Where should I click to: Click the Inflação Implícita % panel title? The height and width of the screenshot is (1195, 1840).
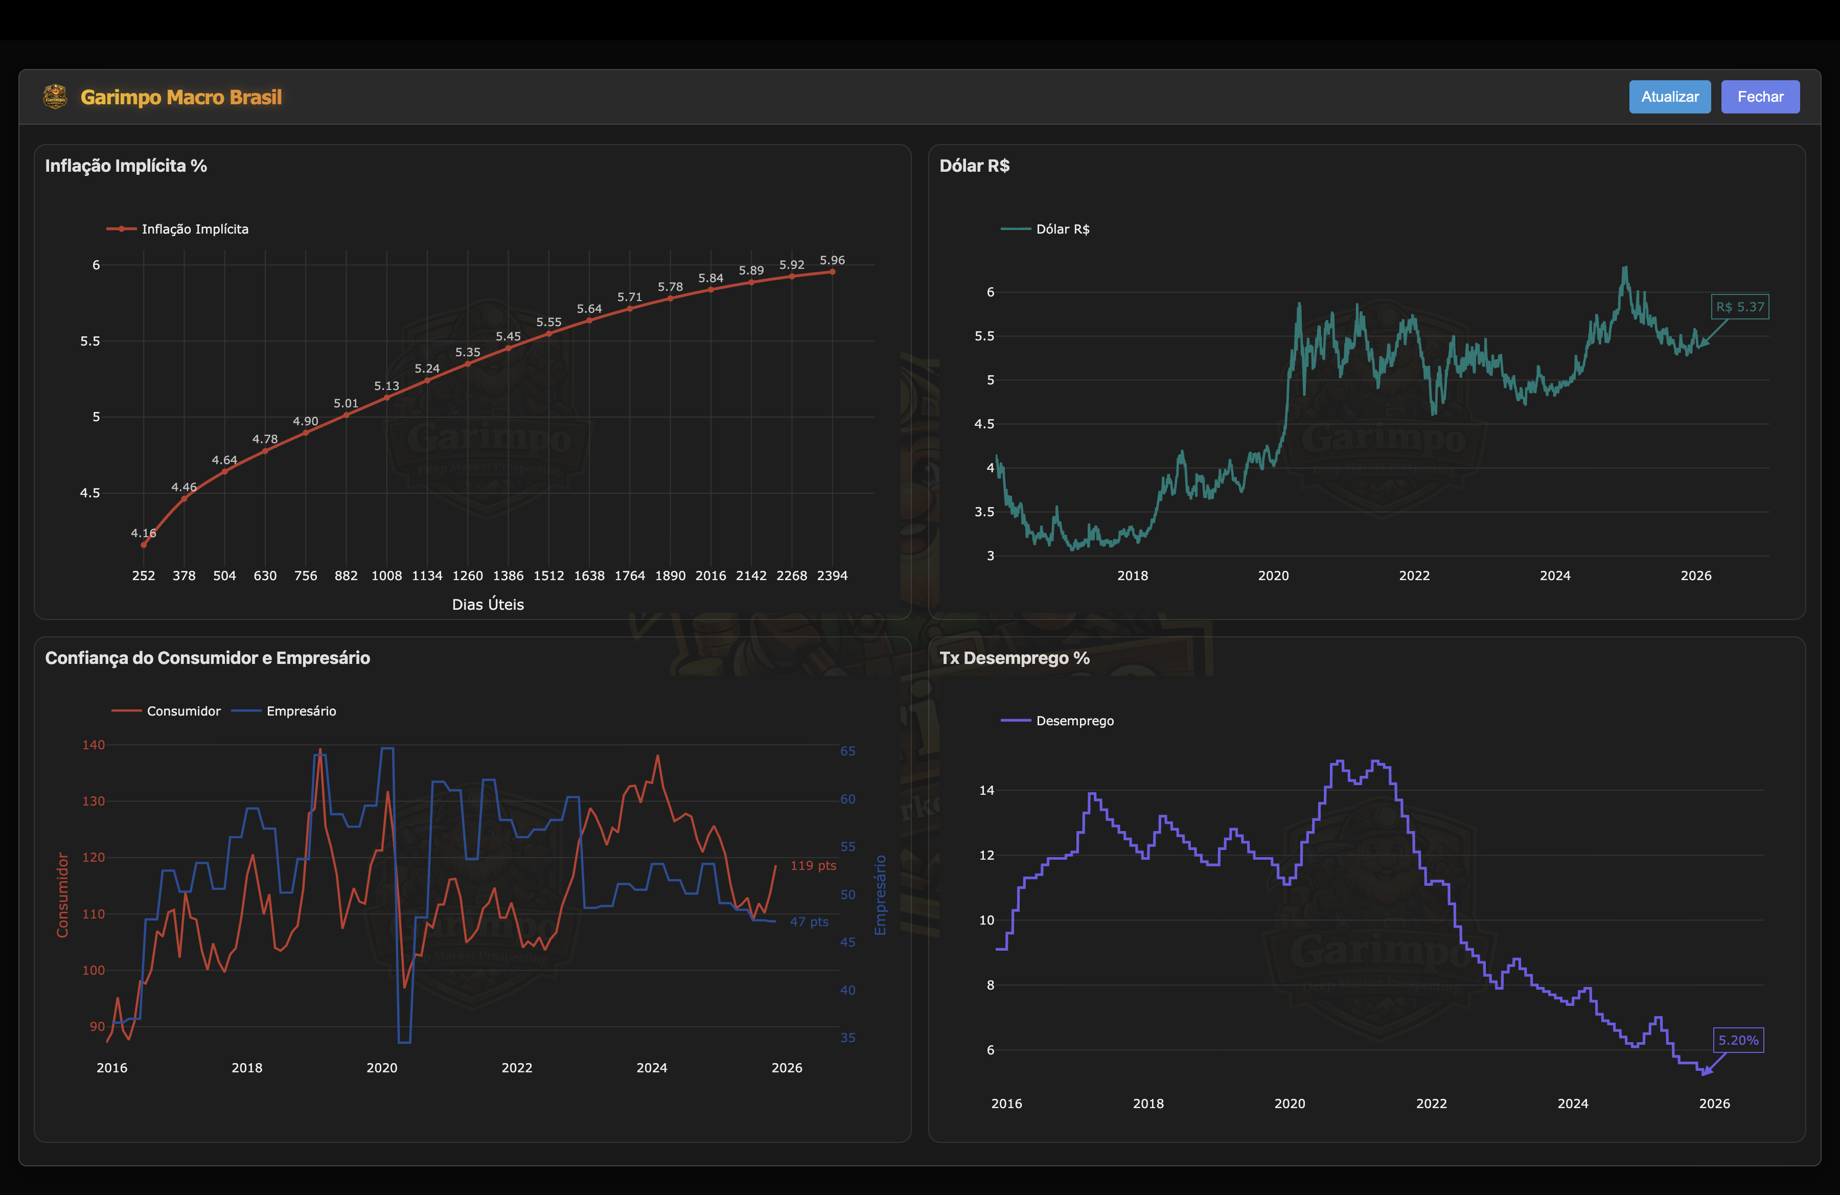127,166
